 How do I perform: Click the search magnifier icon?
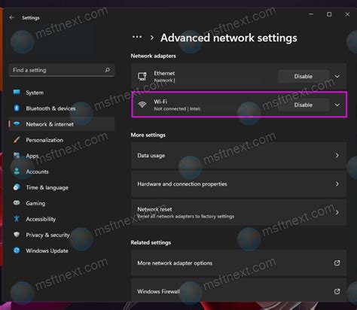click(108, 70)
